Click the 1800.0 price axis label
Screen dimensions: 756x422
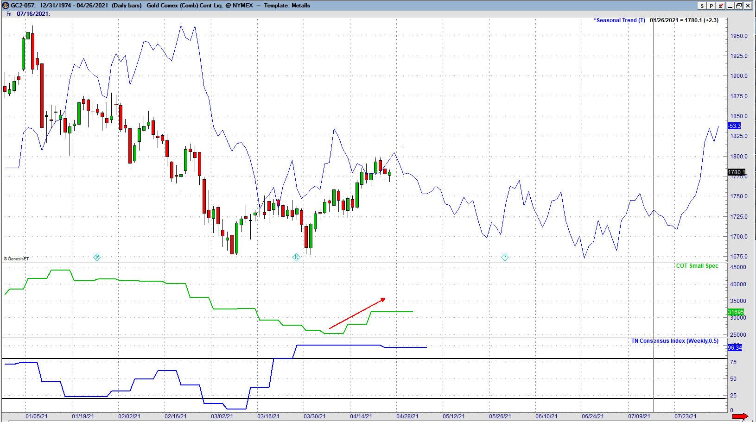click(x=739, y=157)
